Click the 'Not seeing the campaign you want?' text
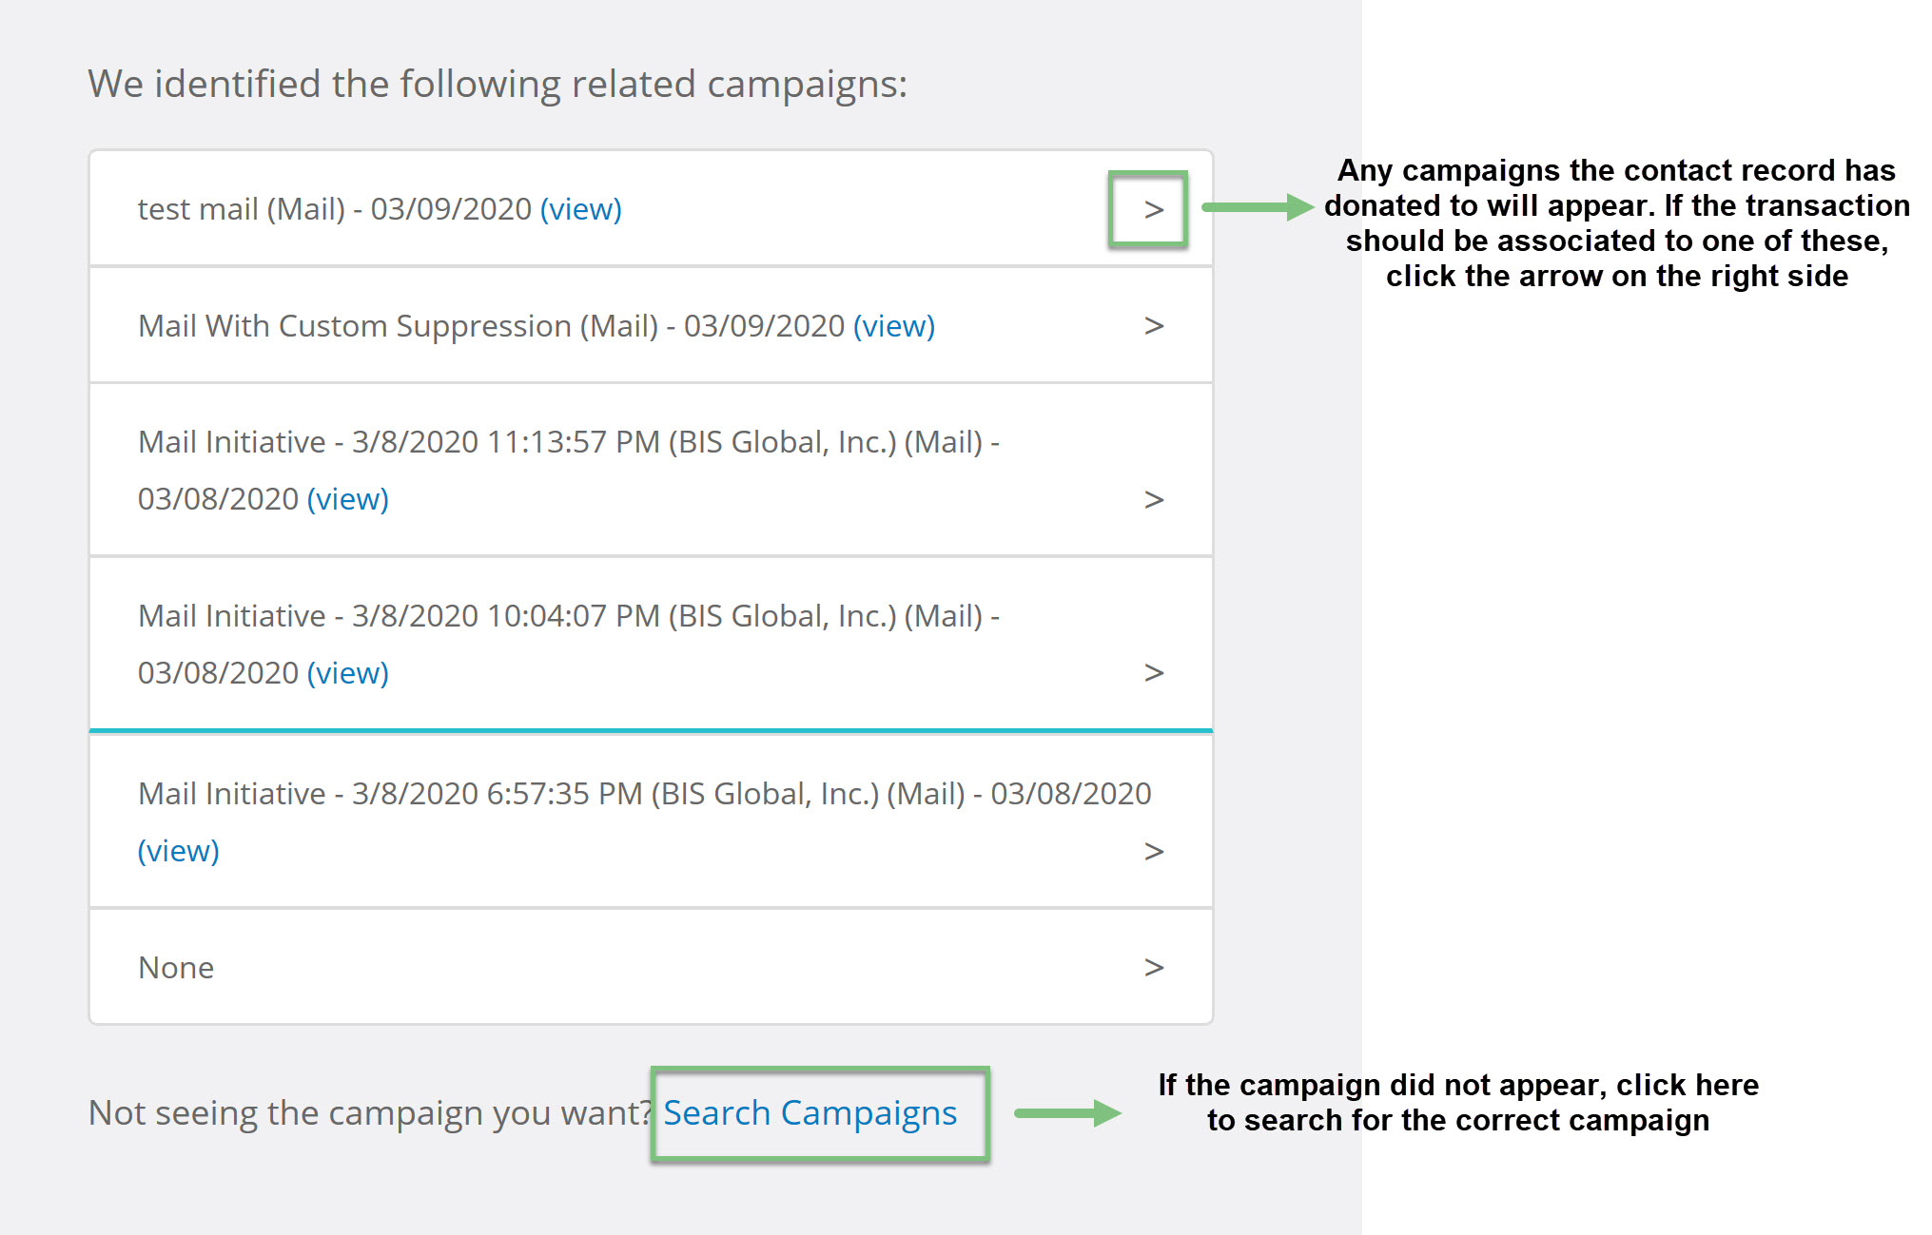The width and height of the screenshot is (1932, 1235). click(x=370, y=1113)
